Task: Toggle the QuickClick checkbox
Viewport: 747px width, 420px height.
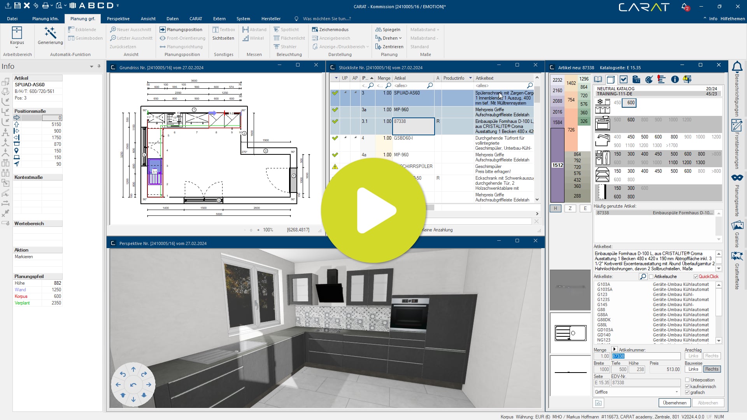Action: (696, 277)
